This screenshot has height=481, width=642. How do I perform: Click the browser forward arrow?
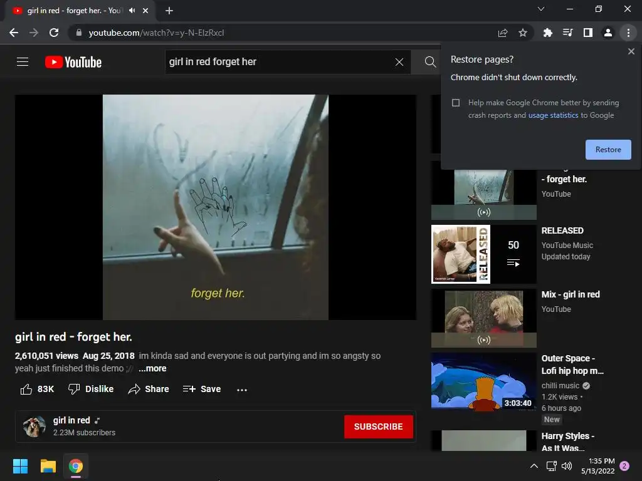click(34, 33)
